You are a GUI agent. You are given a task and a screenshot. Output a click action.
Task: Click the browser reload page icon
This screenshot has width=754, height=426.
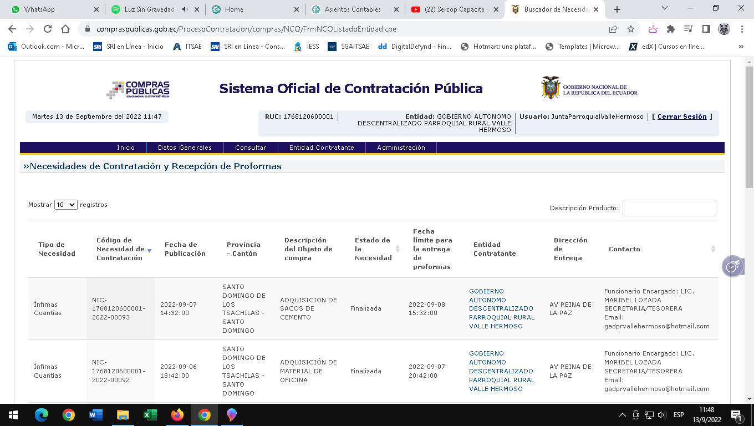pos(48,29)
